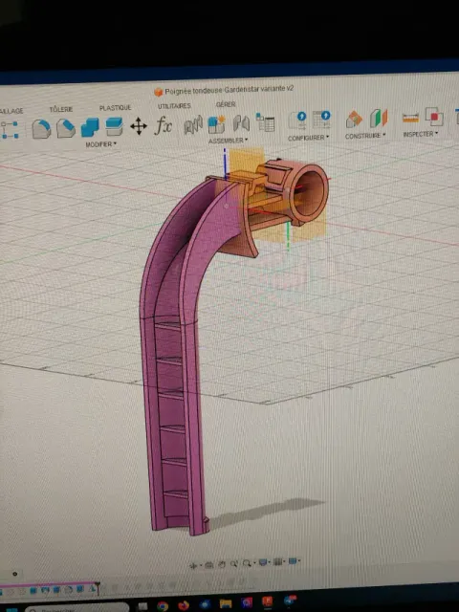Expand the MODIFIER dropdown
This screenshot has width=459, height=612.
coord(101,144)
